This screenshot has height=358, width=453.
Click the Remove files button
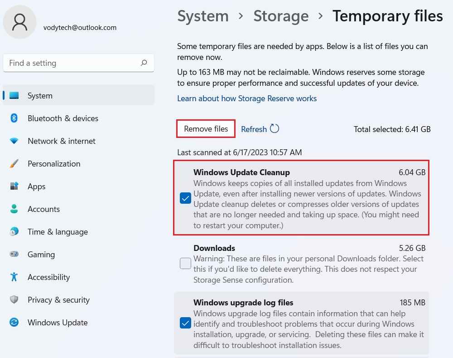(x=206, y=128)
